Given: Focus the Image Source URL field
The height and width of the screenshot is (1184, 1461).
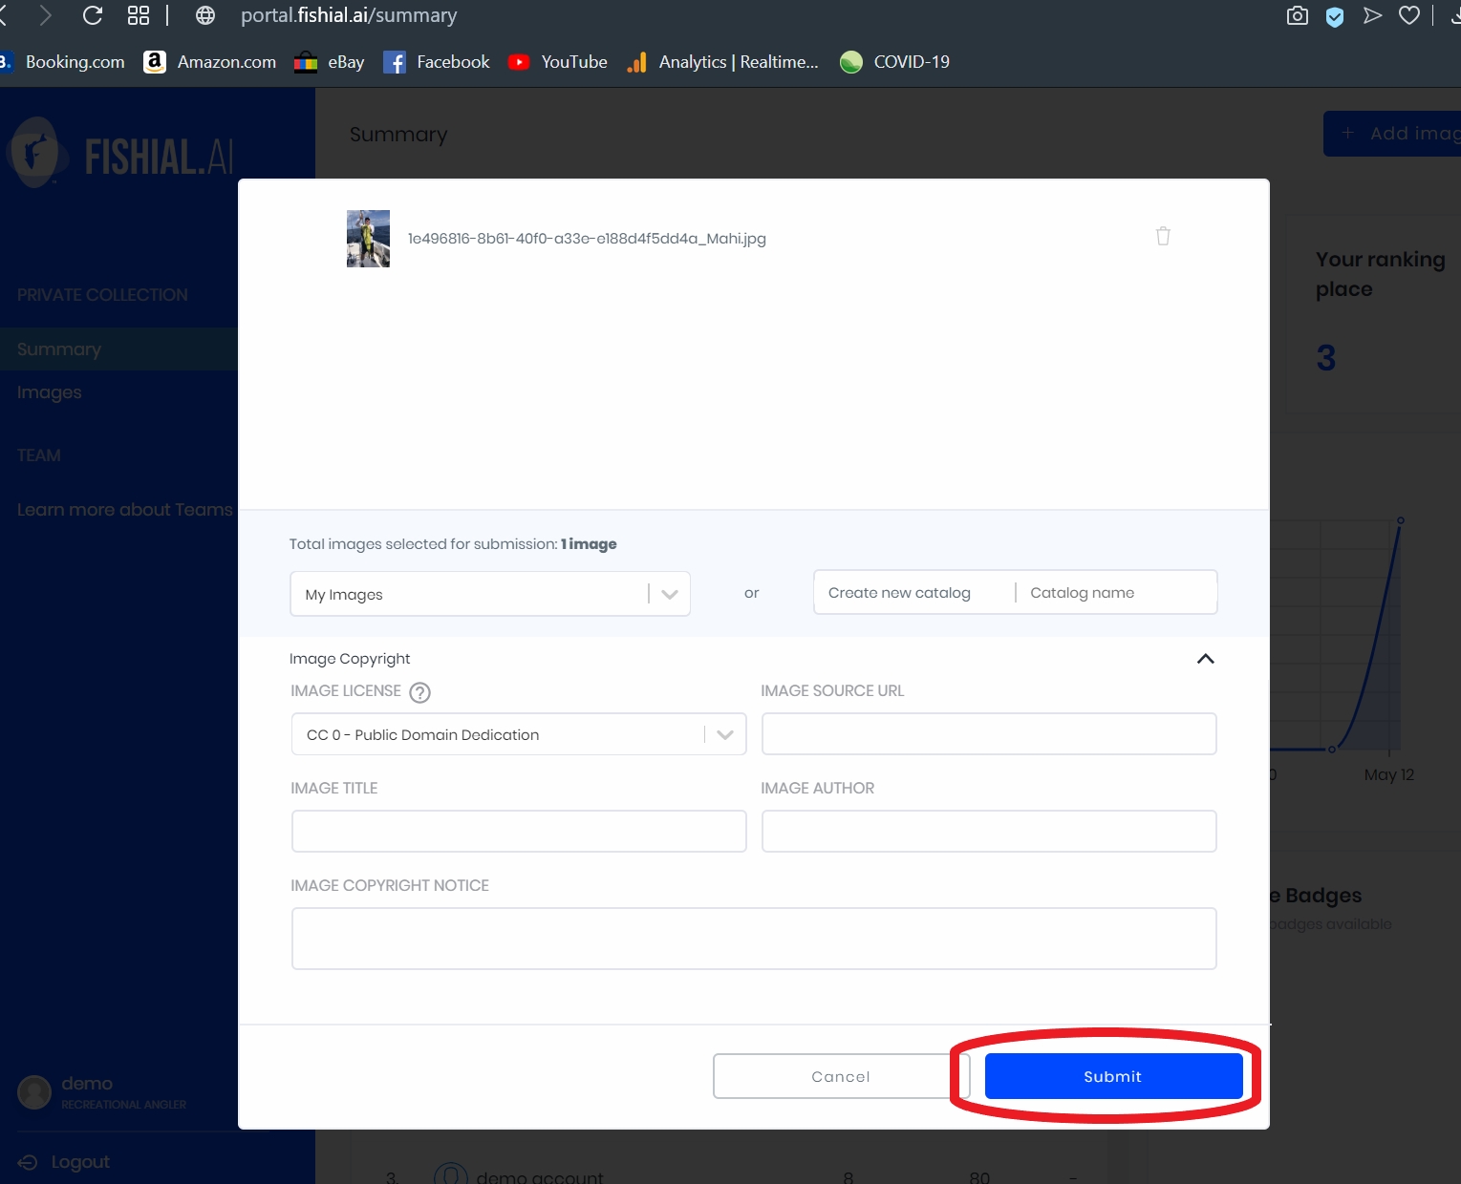Looking at the screenshot, I should point(988,734).
